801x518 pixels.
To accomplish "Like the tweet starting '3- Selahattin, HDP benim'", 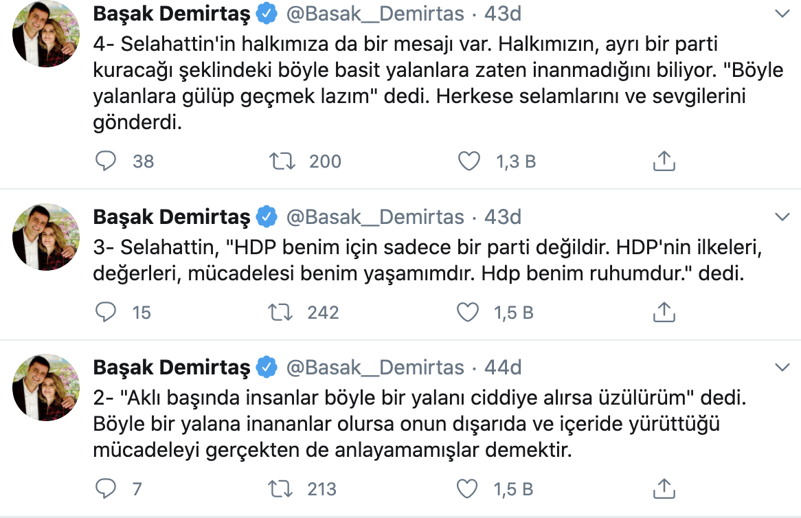I will click(468, 312).
